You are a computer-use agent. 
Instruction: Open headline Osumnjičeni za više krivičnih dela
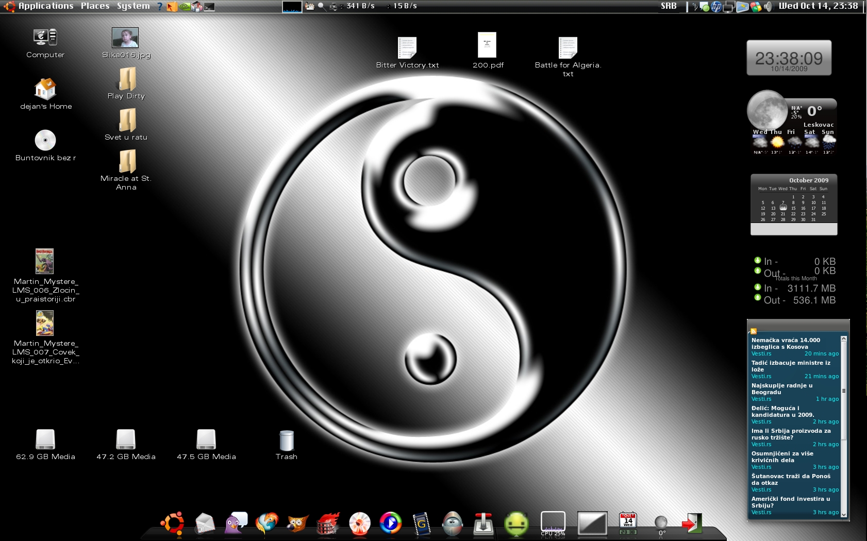click(x=782, y=457)
